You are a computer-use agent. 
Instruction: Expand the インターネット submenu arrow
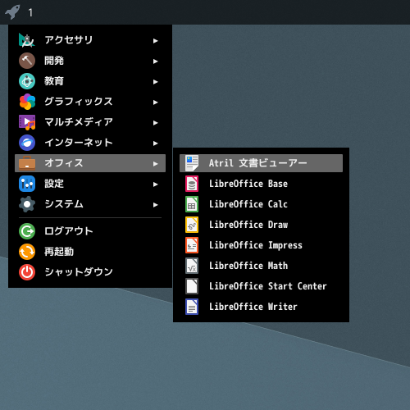(155, 143)
